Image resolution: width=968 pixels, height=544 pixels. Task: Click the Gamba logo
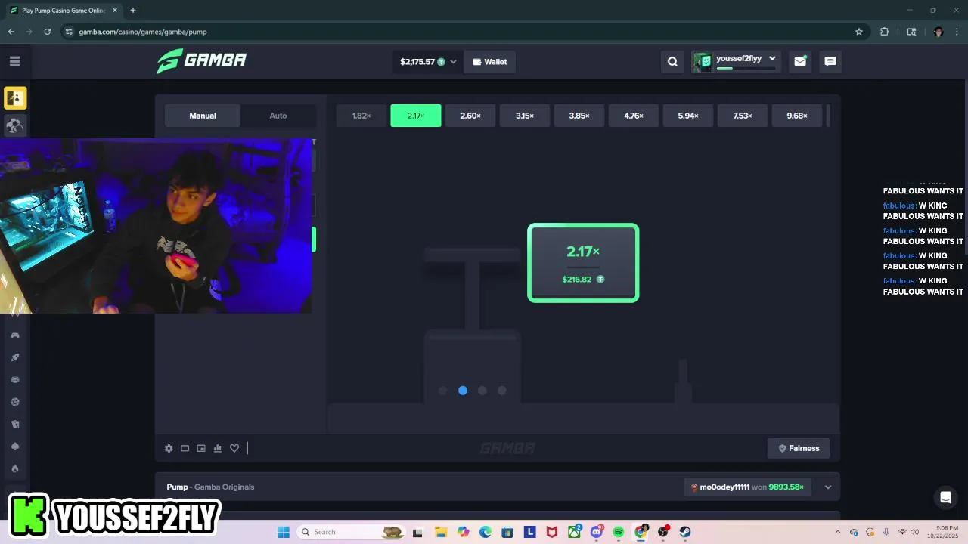pos(201,61)
